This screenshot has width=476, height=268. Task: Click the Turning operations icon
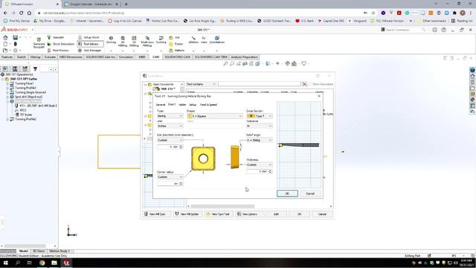coord(161,39)
